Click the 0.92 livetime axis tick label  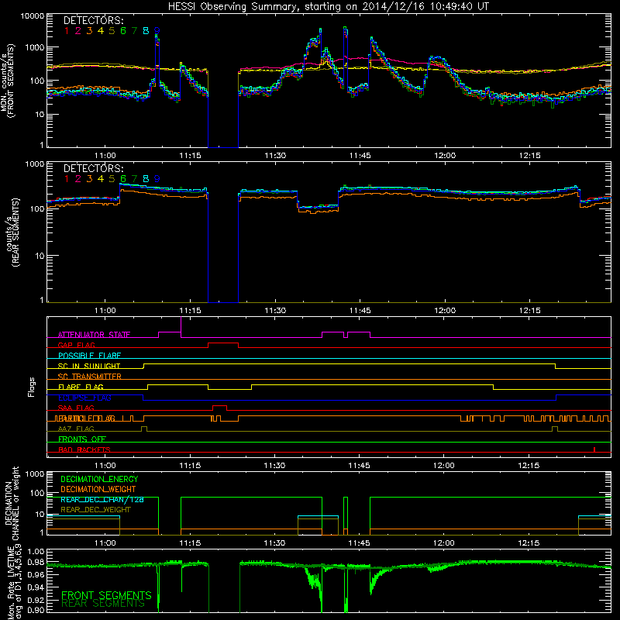pos(36,600)
